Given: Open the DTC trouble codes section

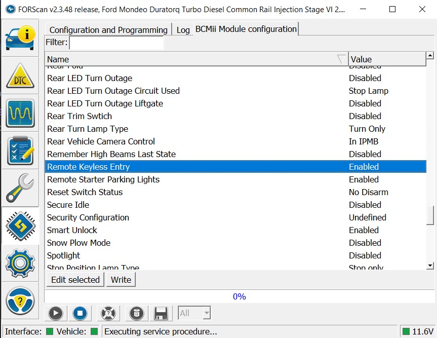Looking at the screenshot, I should [20, 76].
